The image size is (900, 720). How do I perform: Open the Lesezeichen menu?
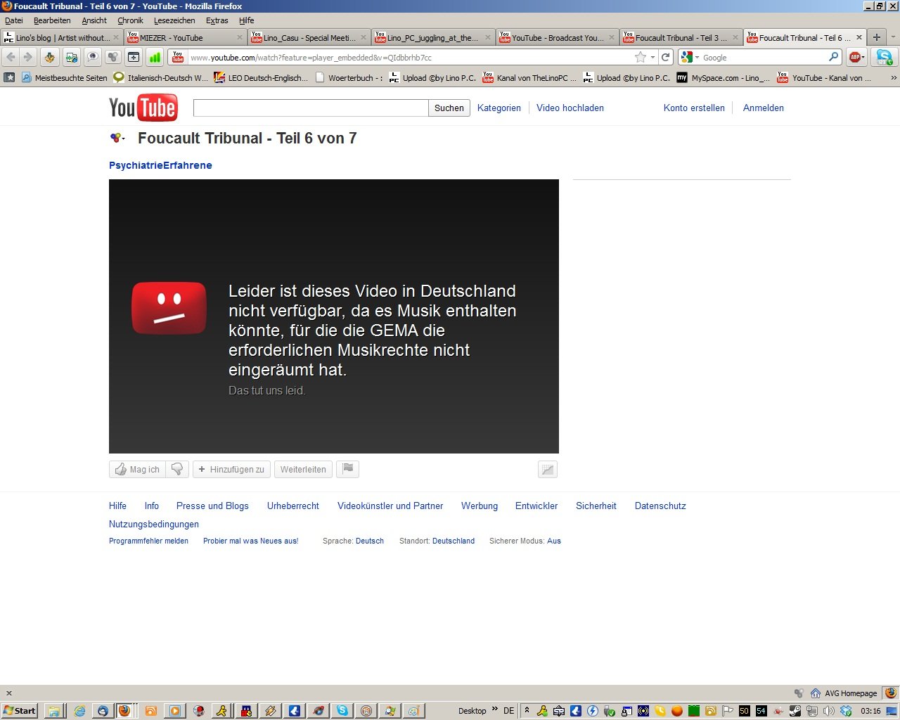click(174, 20)
